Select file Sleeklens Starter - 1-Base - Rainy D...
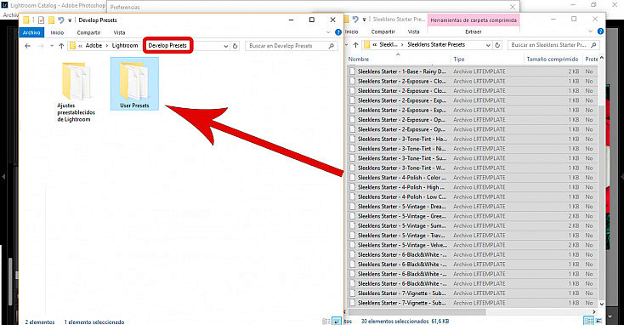 pos(402,71)
